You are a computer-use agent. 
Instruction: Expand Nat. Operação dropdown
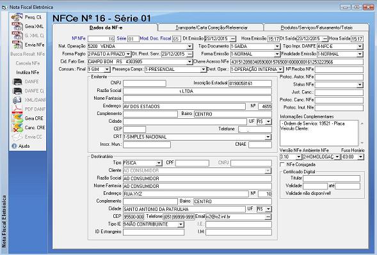pos(189,47)
